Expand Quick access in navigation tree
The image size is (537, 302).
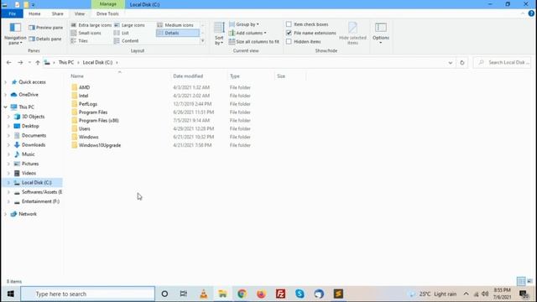pos(6,82)
